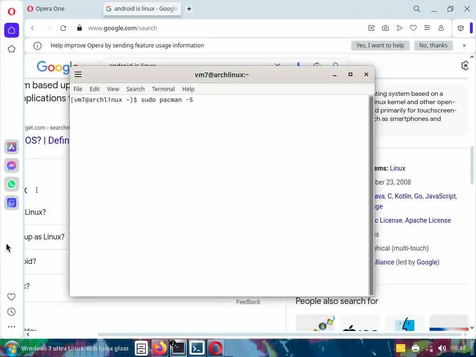Click the terminal window vertical scrollbar

[x=371, y=196]
